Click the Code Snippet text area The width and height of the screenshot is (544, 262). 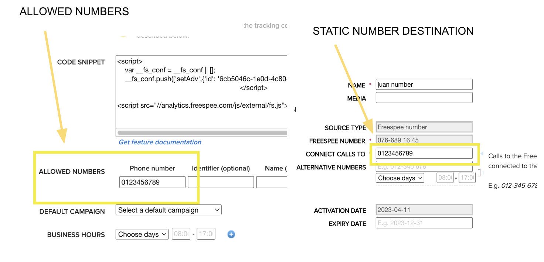(201, 96)
